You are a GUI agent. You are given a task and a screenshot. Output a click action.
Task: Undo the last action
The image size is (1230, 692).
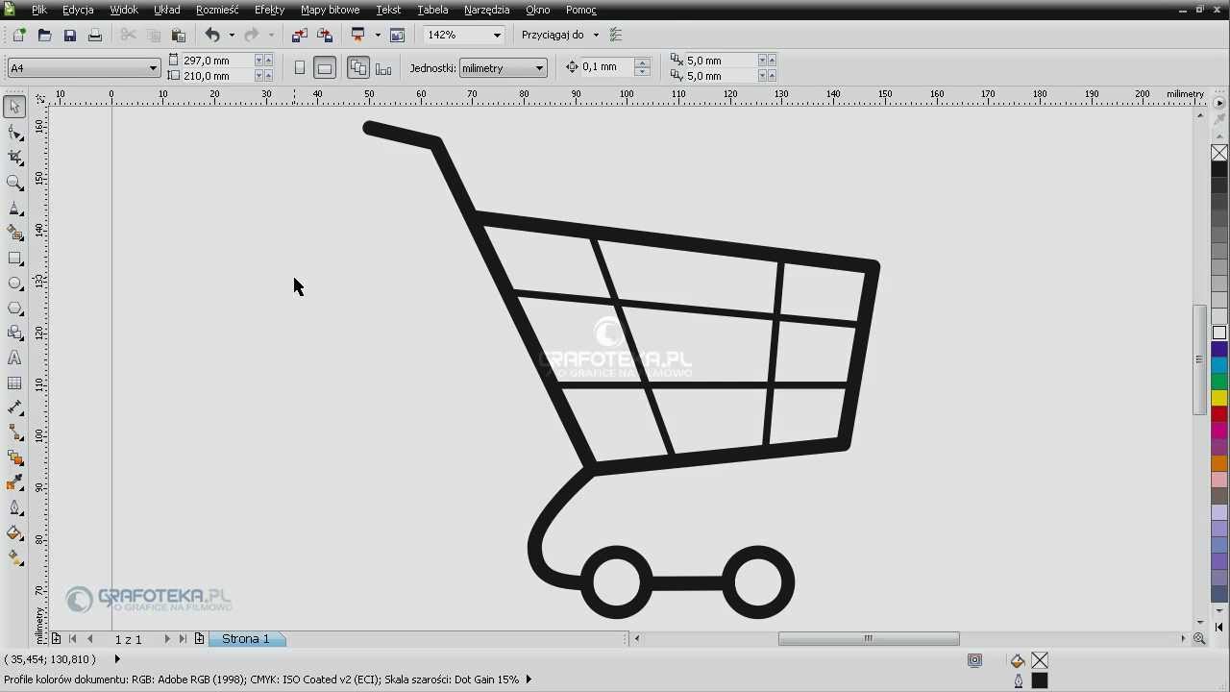click(x=212, y=36)
